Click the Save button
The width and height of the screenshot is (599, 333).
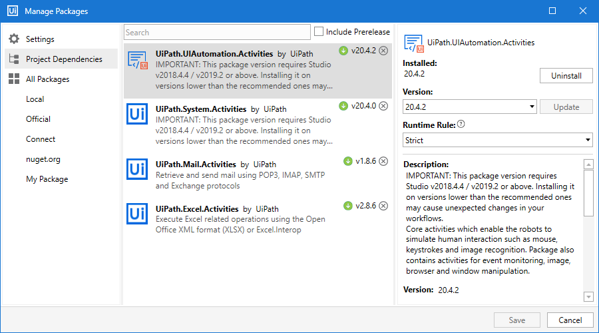[517, 320]
